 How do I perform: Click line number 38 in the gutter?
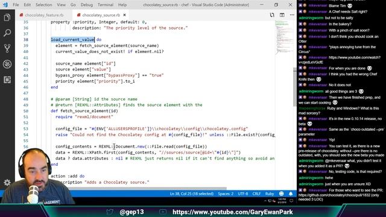26,40
